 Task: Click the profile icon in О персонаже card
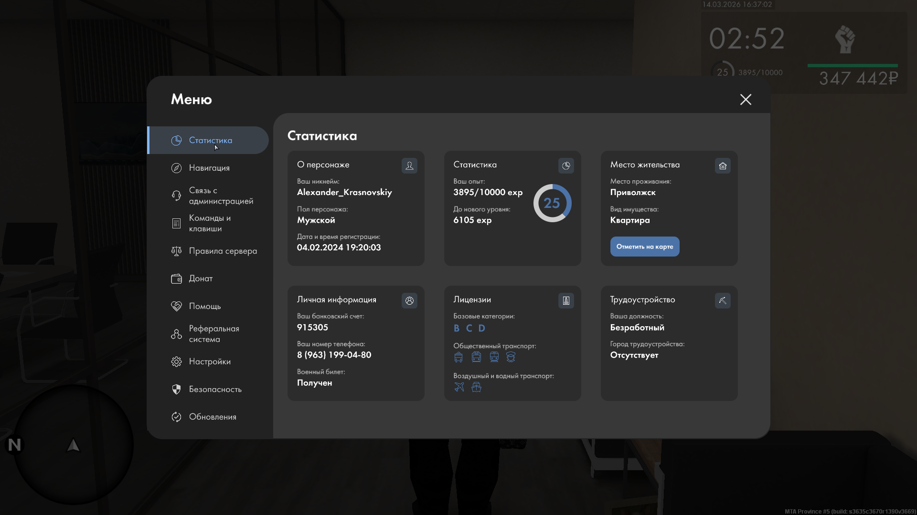(x=409, y=165)
